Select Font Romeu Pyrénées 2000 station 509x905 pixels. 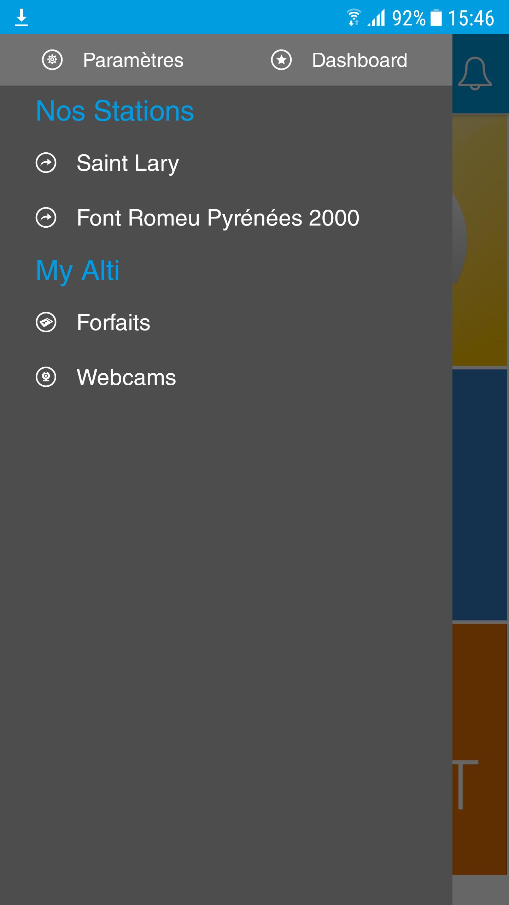218,217
